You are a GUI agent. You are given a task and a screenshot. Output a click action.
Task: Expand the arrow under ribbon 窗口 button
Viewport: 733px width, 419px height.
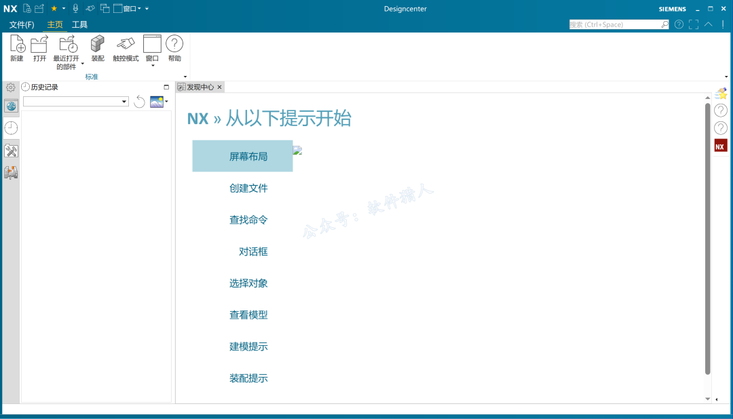point(153,66)
